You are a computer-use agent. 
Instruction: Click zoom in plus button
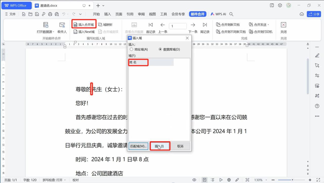point(310,180)
